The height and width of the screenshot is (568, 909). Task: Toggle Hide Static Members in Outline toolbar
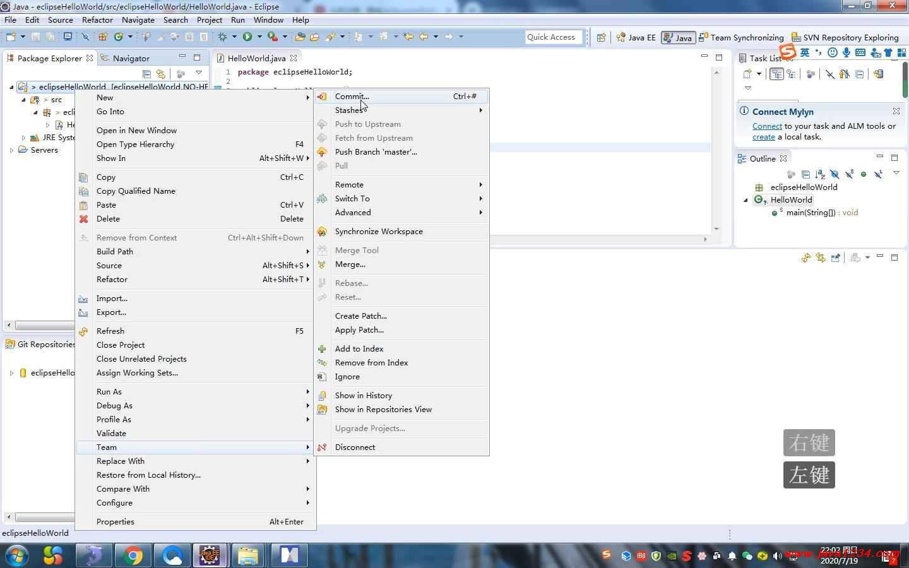tap(849, 174)
